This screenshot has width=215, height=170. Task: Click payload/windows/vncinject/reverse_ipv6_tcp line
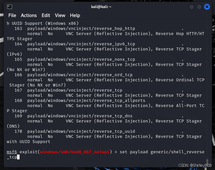pyautogui.click(x=81, y=44)
